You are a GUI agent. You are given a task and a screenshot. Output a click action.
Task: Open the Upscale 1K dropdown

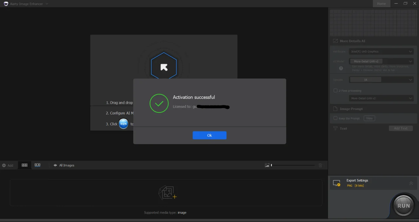(381, 80)
